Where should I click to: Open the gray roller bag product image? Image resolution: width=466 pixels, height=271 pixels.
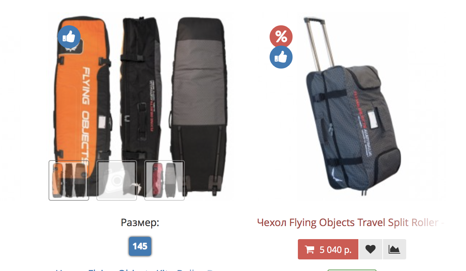pyautogui.click(x=351, y=105)
